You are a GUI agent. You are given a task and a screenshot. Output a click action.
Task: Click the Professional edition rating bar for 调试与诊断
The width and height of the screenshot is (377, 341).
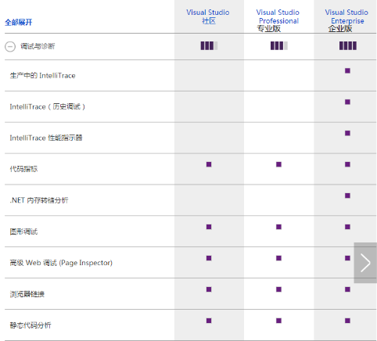[279, 46]
